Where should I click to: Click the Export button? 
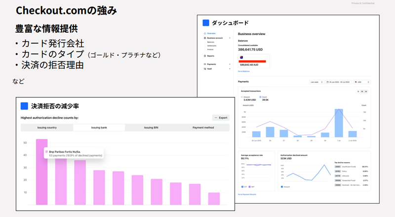click(x=221, y=118)
